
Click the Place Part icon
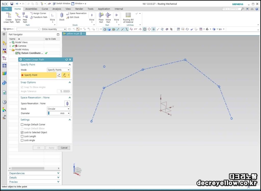pyautogui.click(x=101, y=18)
